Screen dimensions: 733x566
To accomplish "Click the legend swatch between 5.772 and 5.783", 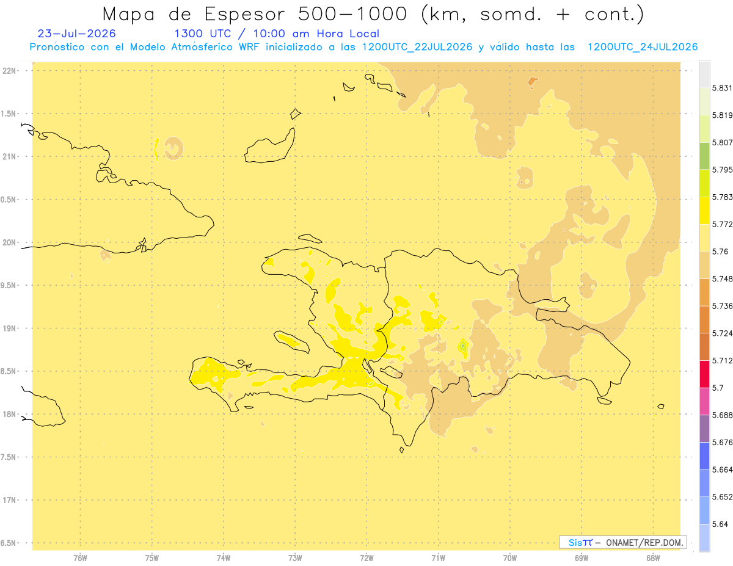I will pos(704,211).
